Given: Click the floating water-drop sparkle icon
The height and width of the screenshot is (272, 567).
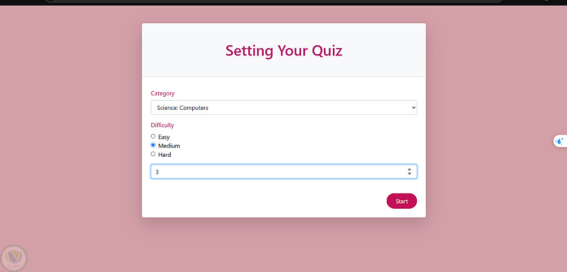Looking at the screenshot, I should [559, 141].
